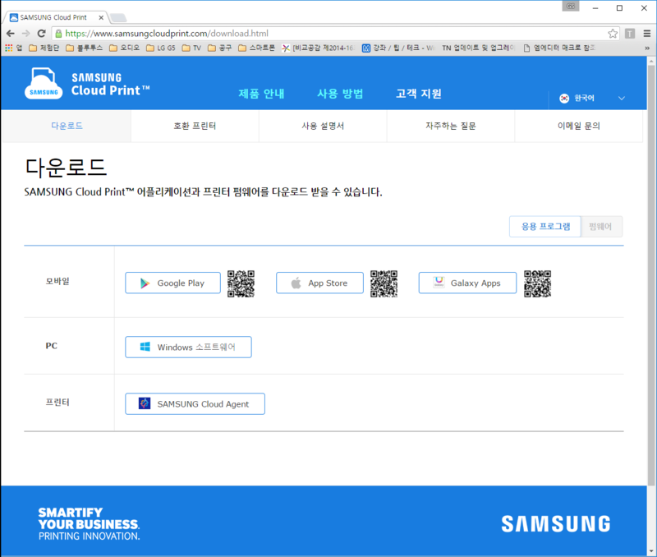Click App Store QR code
657x557 pixels.
click(384, 283)
